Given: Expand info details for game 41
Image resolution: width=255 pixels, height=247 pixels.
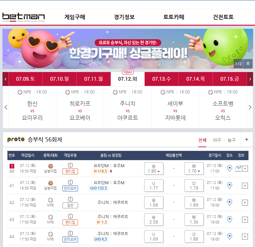Looking at the screenshot, I should pyautogui.click(x=245, y=185).
